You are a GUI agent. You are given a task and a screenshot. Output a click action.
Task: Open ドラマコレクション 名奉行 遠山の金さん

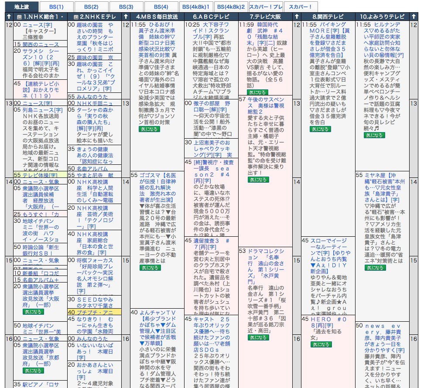point(266,266)
